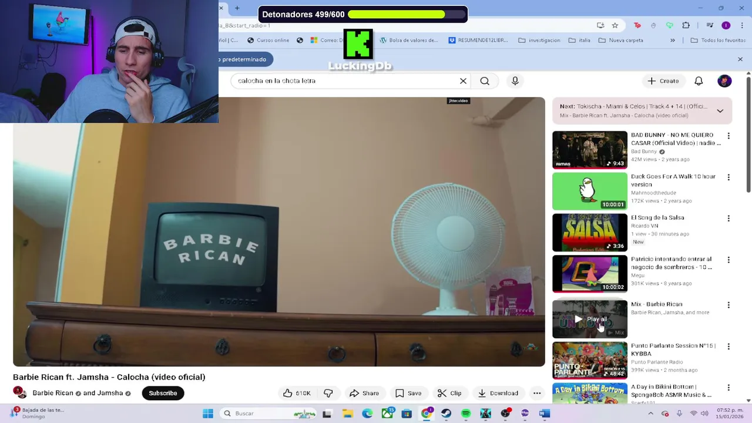This screenshot has width=752, height=423.
Task: Open the media control icon in Chrome toolbar
Action: coord(710,25)
